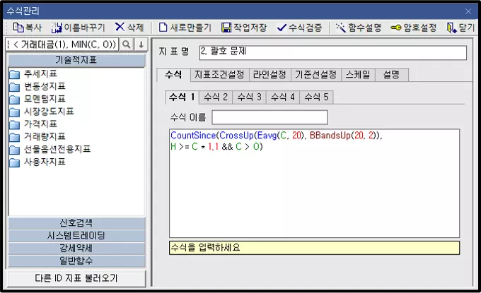
Task: Click the 삭제 toolbar label
Action: point(136,28)
